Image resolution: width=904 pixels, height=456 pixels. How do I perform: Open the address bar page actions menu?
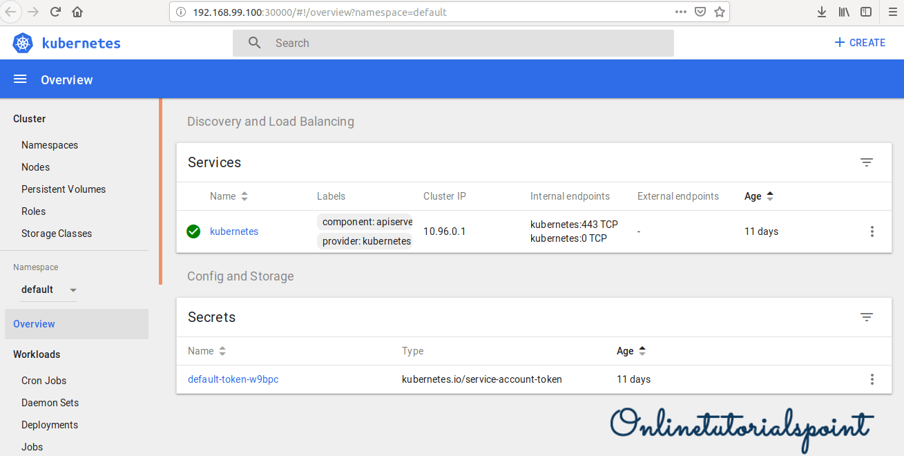tap(681, 12)
